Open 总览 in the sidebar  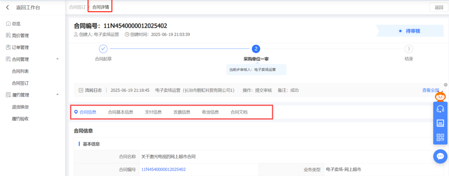pyautogui.click(x=16, y=24)
